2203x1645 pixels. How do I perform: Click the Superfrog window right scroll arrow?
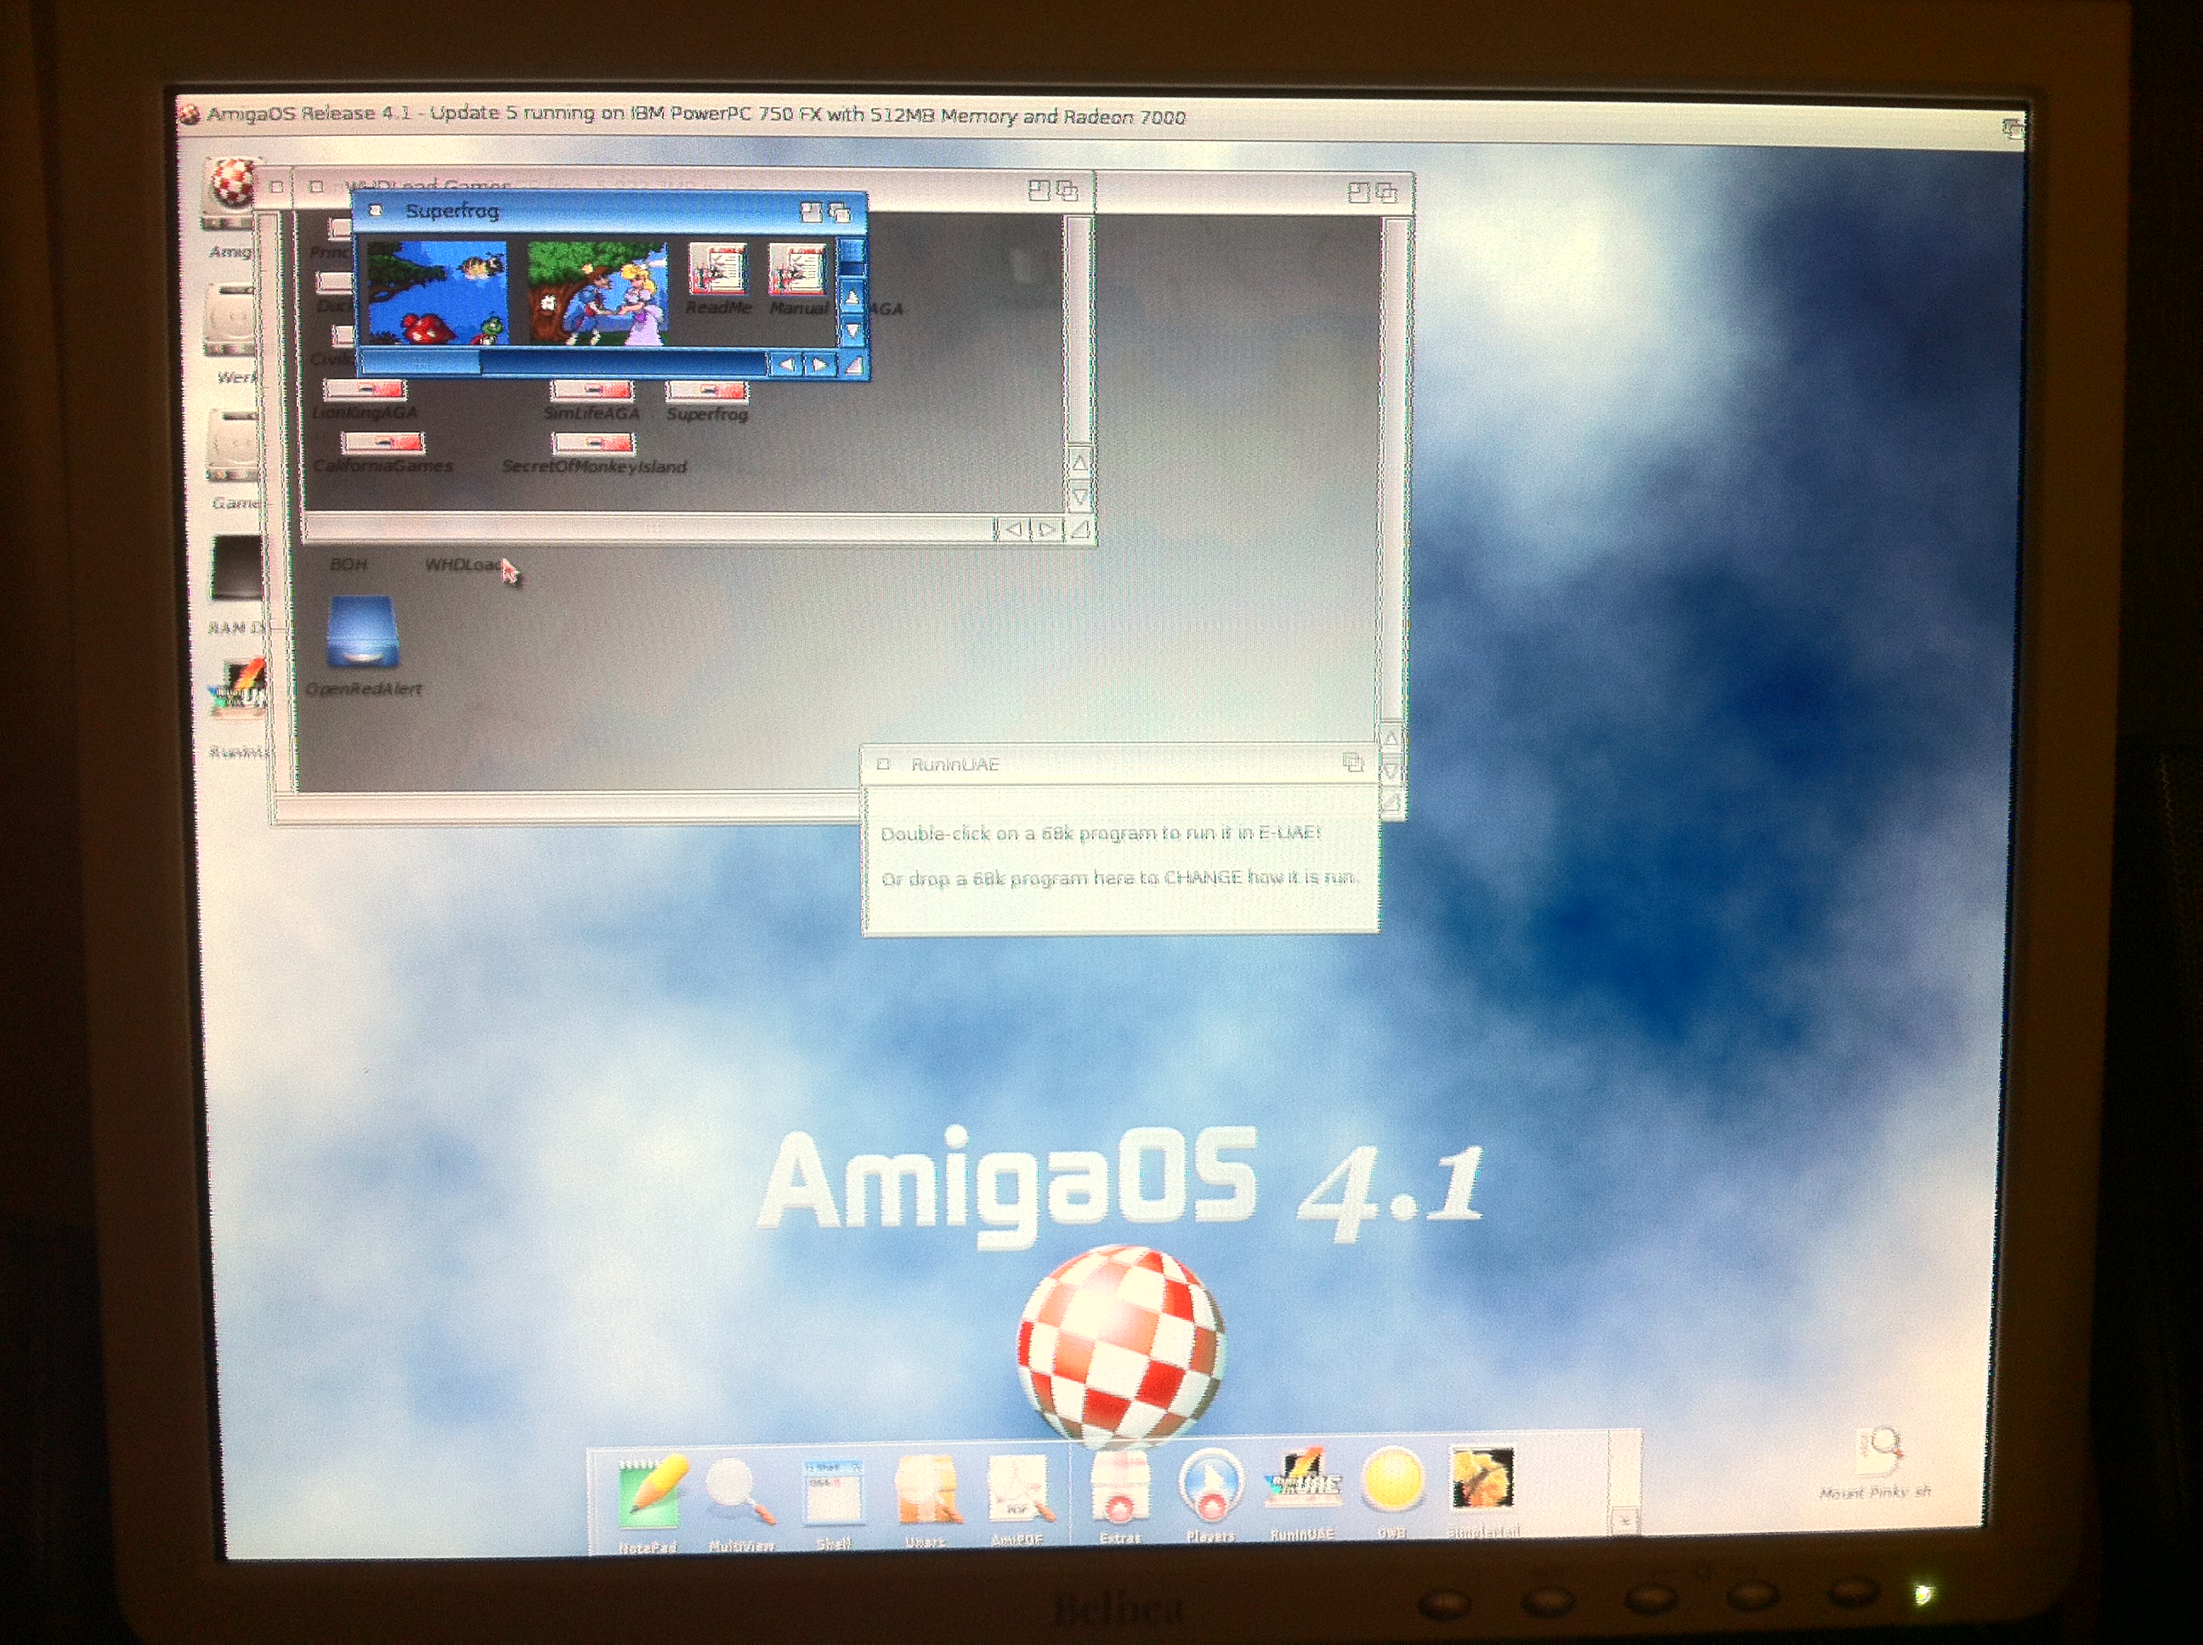pos(818,365)
